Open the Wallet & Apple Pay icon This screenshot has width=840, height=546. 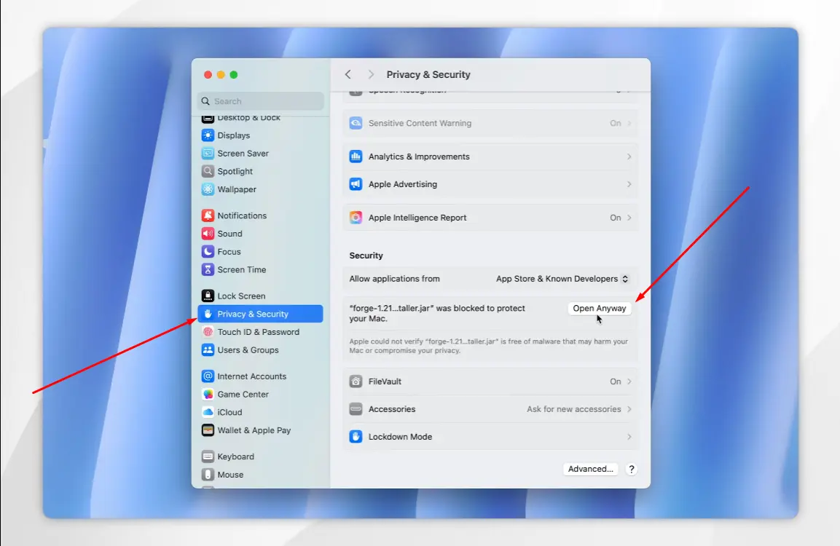click(208, 430)
